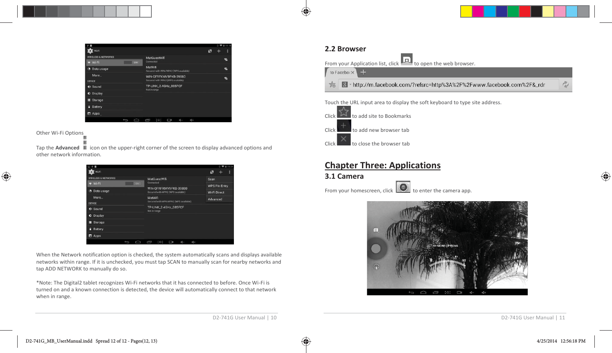Click the '2.2 Browser' section heading
This screenshot has height=353, width=612.
point(345,49)
